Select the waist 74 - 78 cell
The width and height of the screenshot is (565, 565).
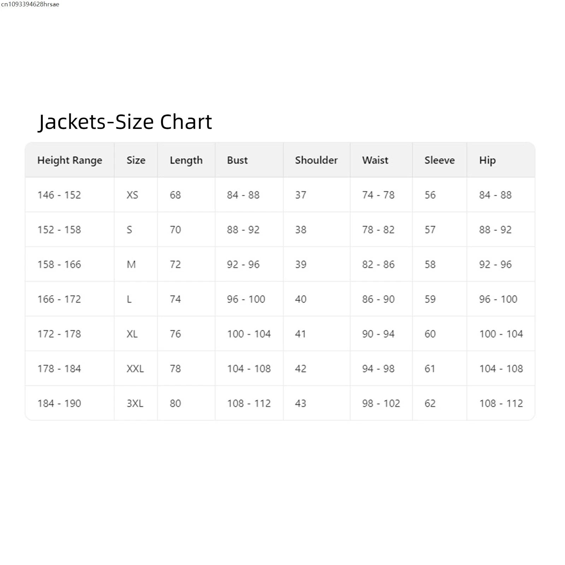click(378, 195)
